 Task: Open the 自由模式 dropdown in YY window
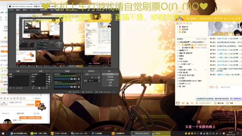[181, 39]
